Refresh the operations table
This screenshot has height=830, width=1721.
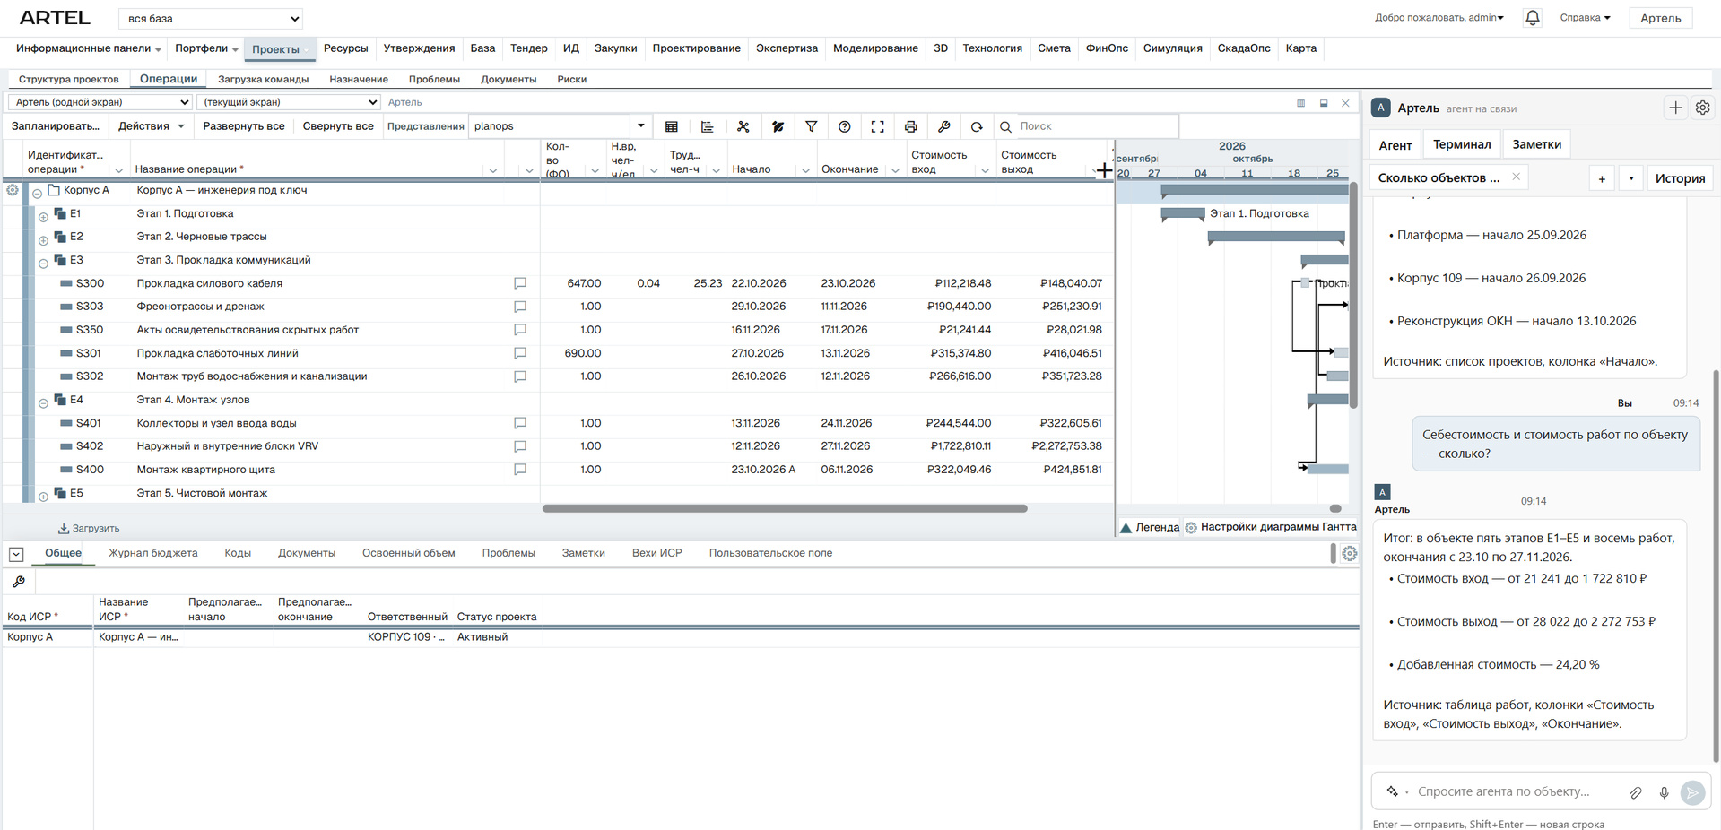pos(977,126)
